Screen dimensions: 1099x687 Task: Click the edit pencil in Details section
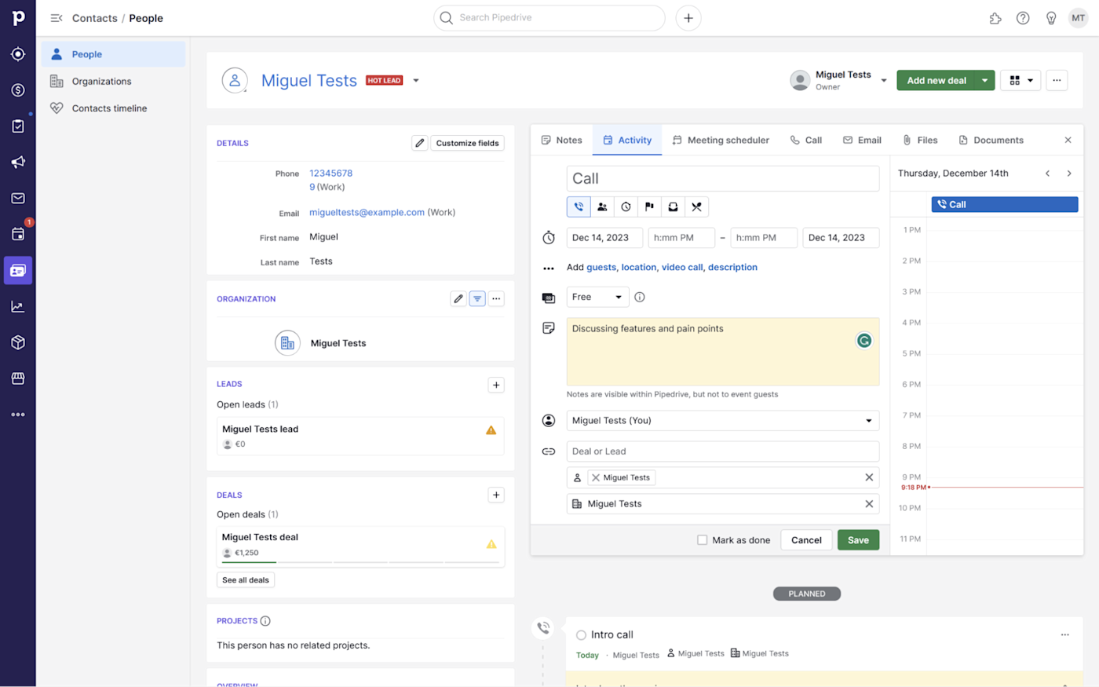(x=420, y=143)
